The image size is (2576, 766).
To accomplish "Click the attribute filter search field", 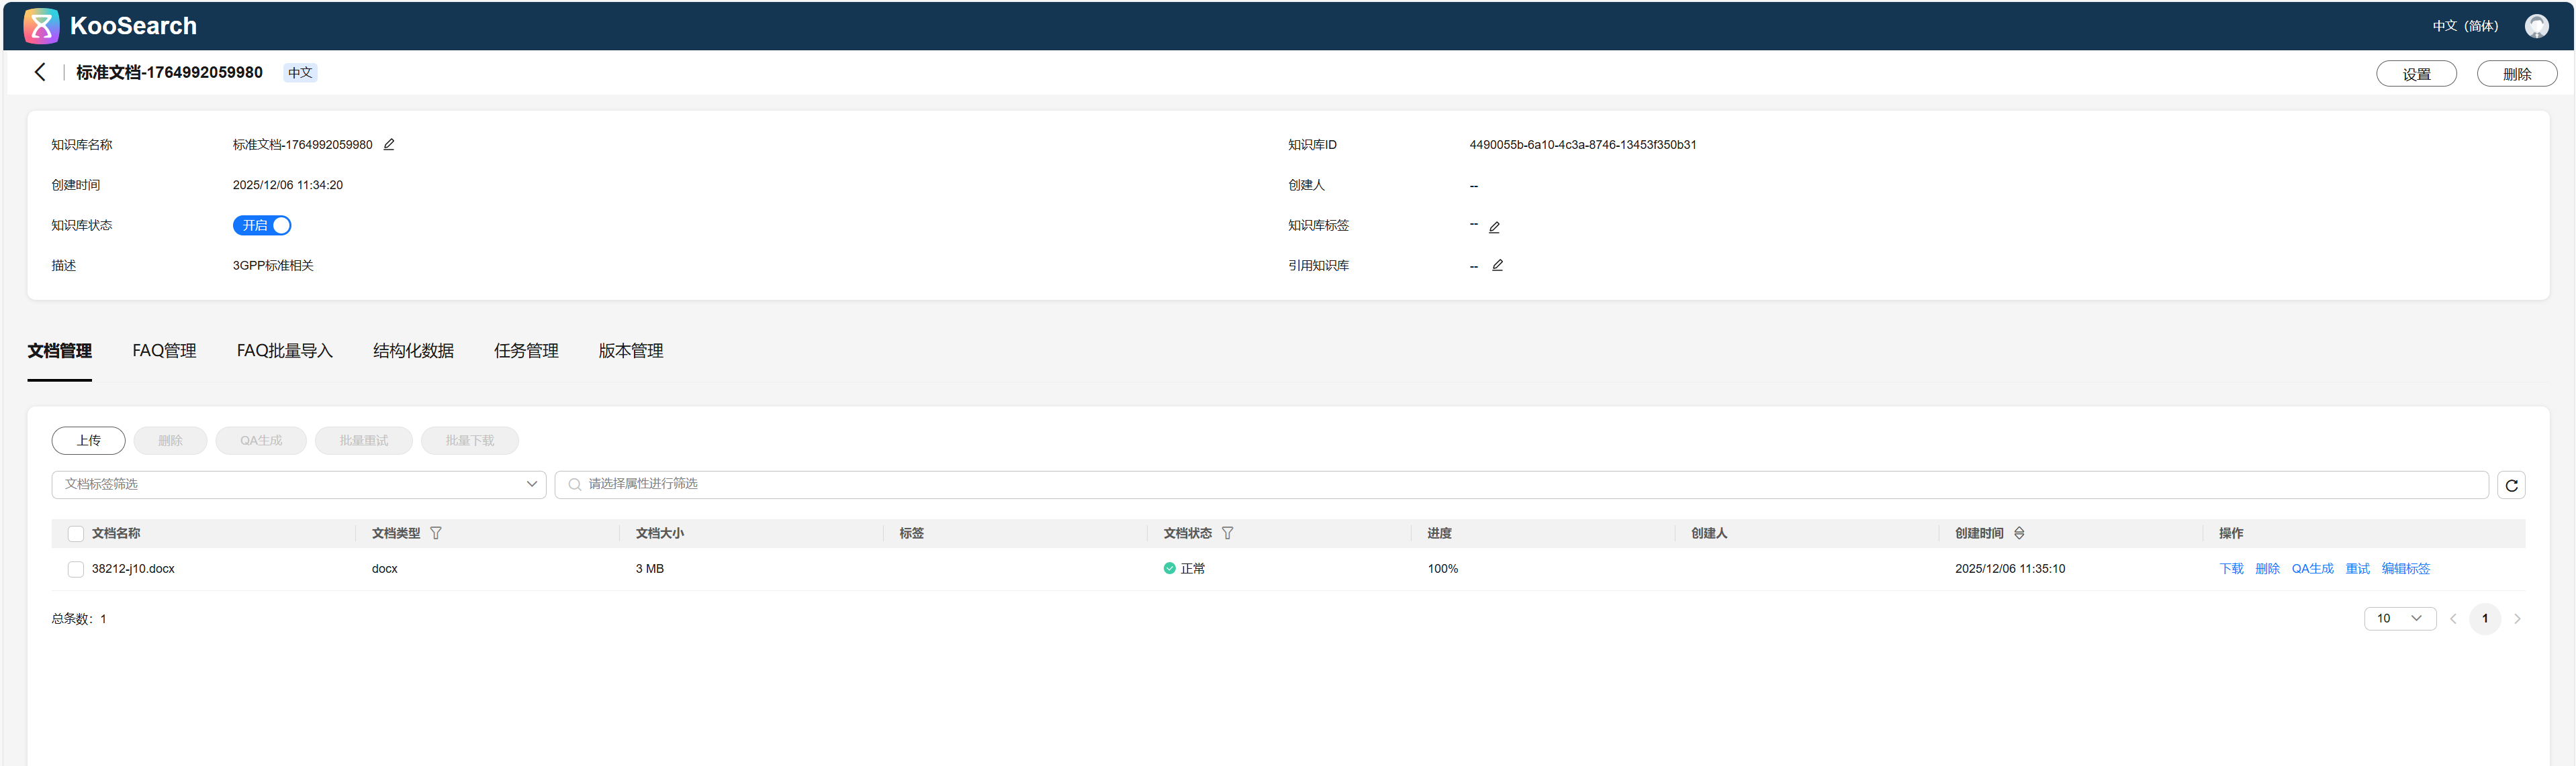I will [x=1520, y=484].
